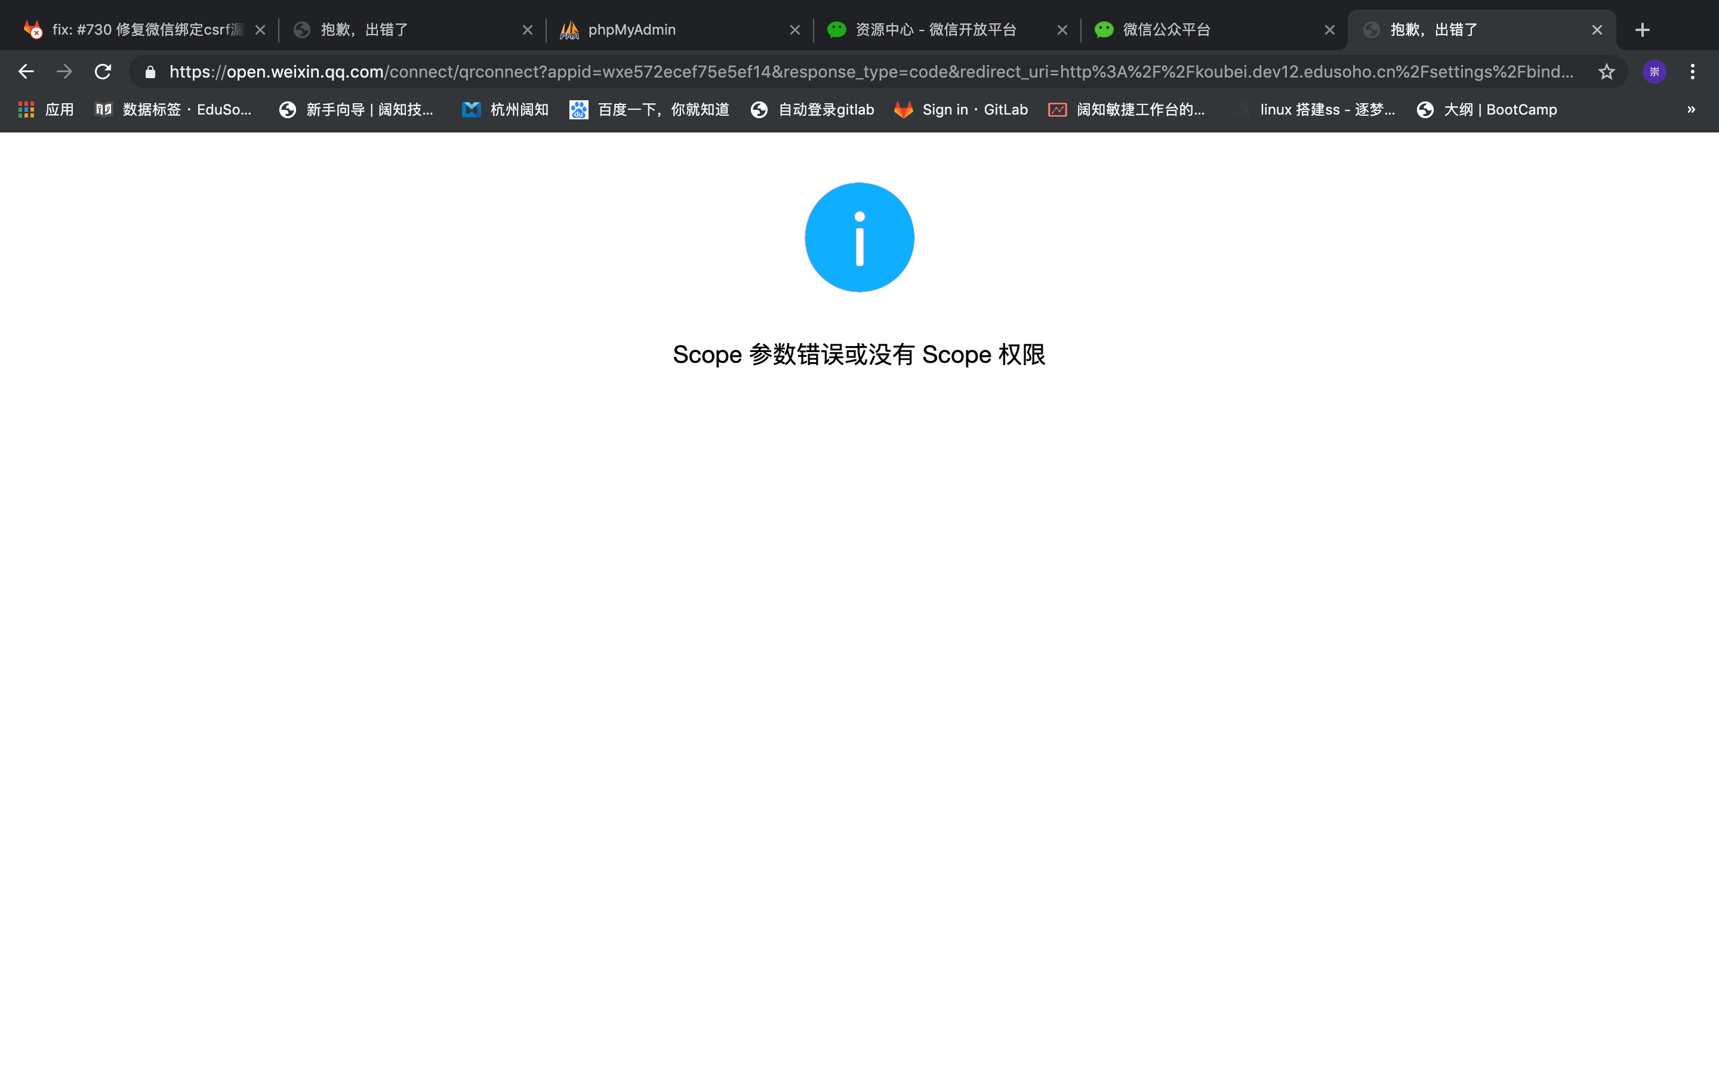Open 杭州阔知 bookmark
Image resolution: width=1719 pixels, height=1074 pixels.
click(505, 109)
